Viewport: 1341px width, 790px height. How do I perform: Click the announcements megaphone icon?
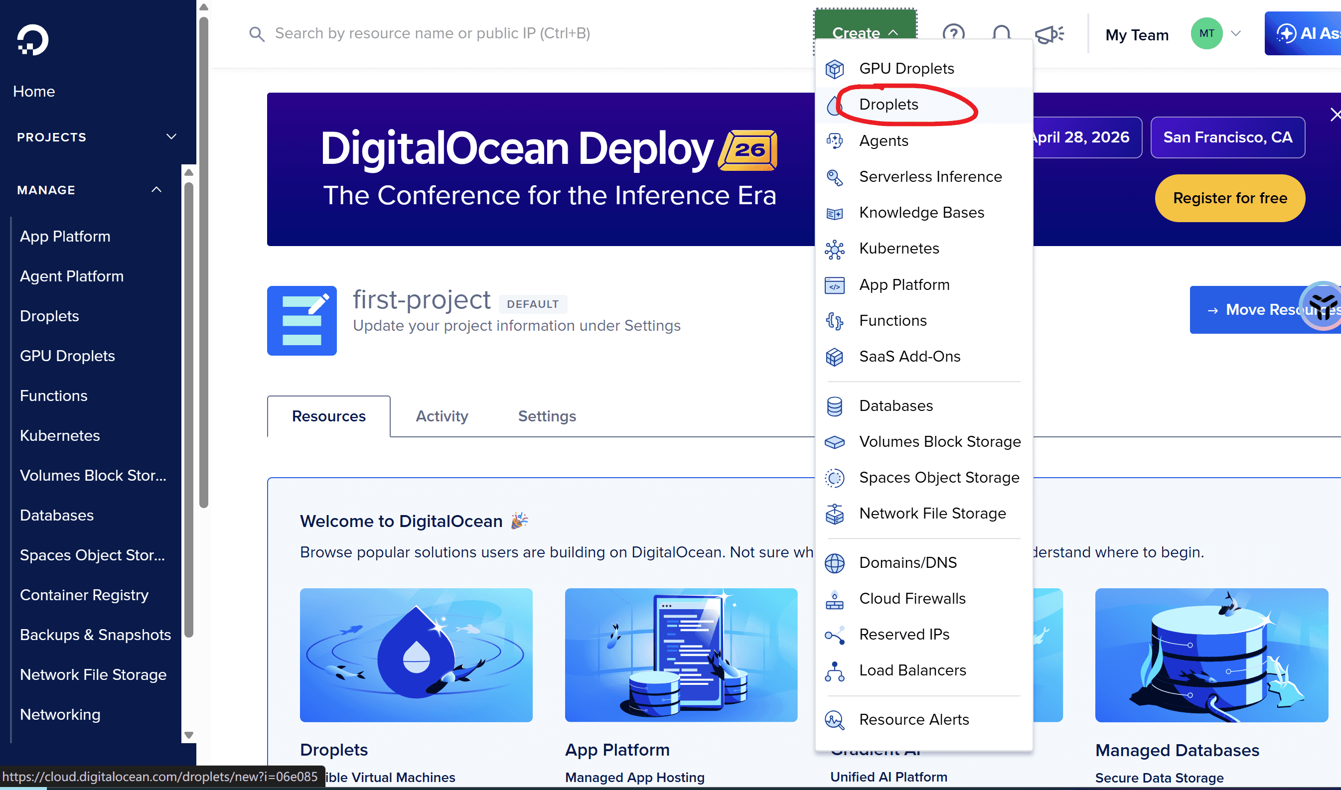[x=1049, y=34]
